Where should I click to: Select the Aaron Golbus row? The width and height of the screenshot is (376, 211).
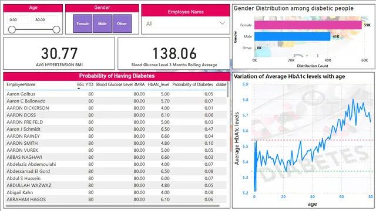tap(116, 94)
